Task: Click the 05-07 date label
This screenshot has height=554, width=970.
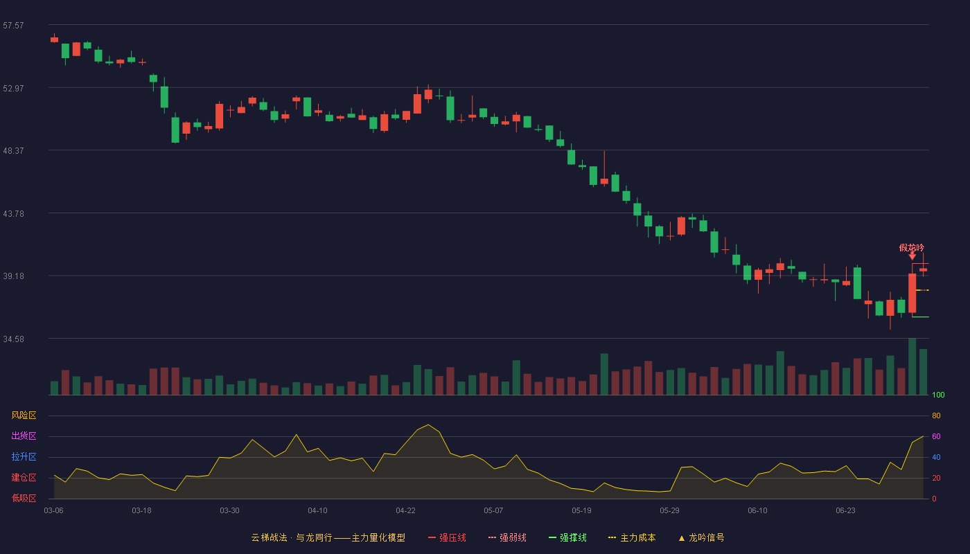Action: (x=493, y=510)
